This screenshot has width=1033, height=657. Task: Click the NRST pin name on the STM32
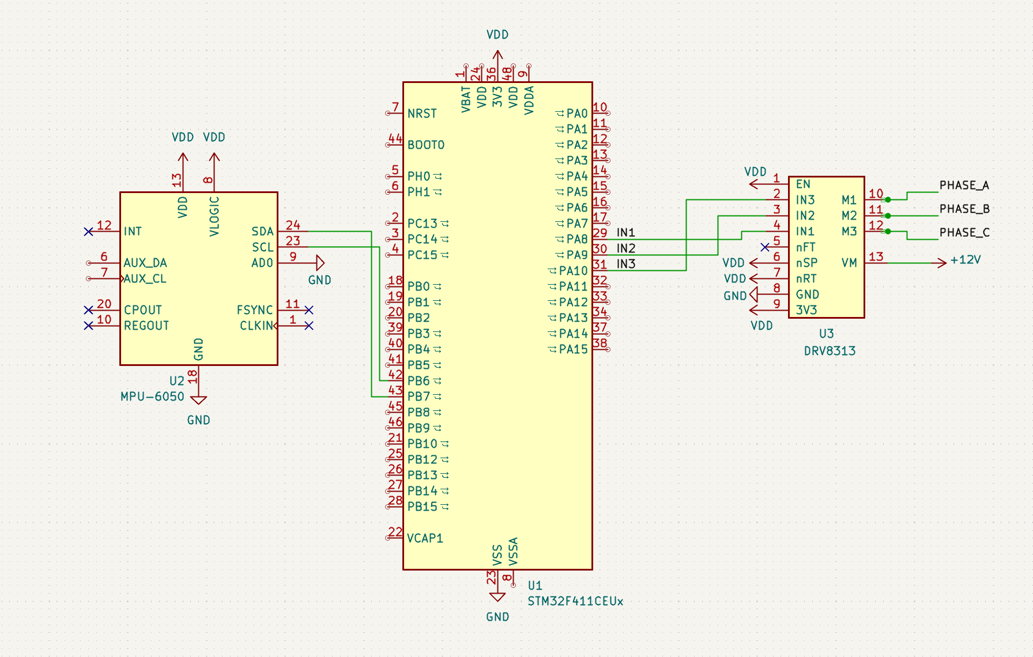click(x=422, y=114)
